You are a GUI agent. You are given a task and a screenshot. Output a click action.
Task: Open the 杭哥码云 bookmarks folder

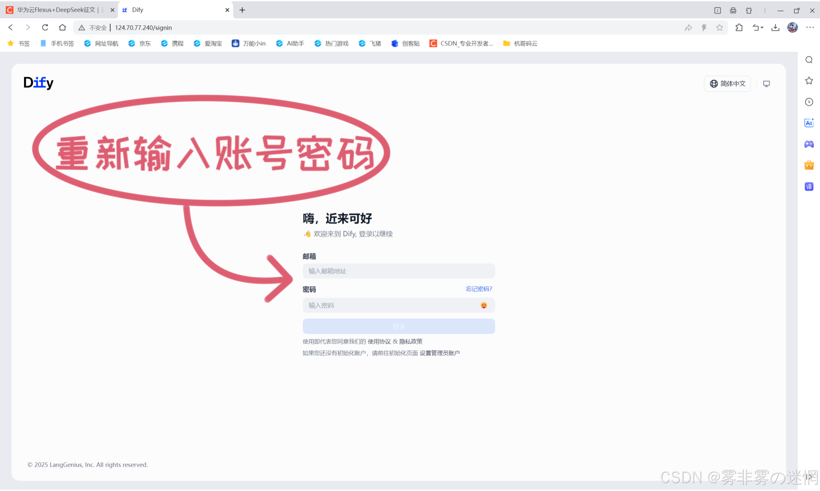[520, 43]
